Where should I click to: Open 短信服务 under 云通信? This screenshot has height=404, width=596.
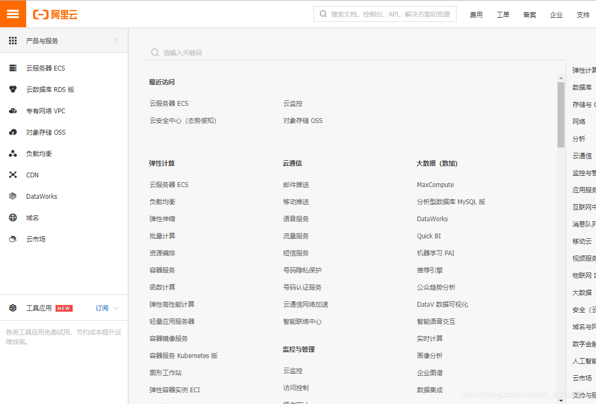pyautogui.click(x=296, y=253)
